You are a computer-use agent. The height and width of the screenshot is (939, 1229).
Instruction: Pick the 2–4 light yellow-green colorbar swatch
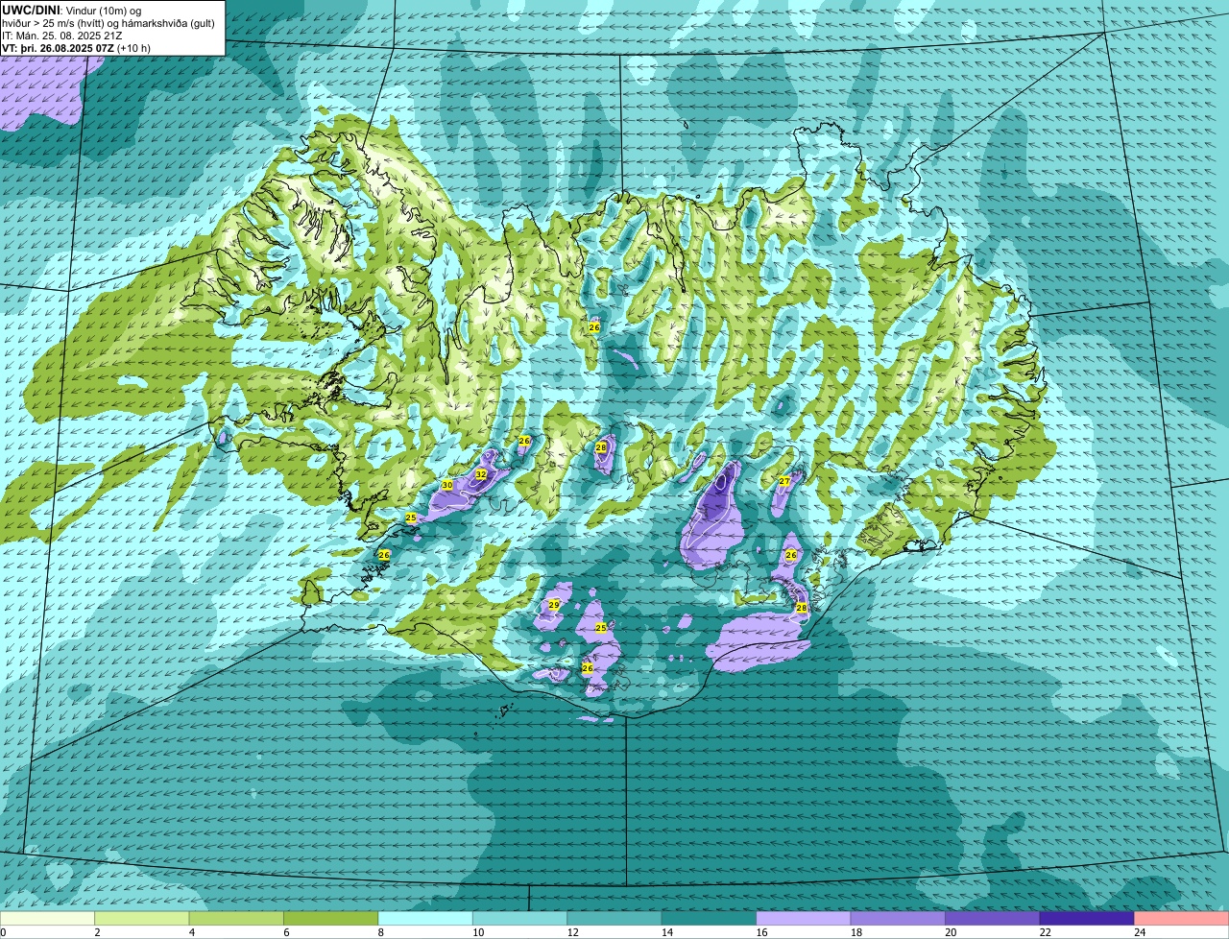pyautogui.click(x=142, y=918)
